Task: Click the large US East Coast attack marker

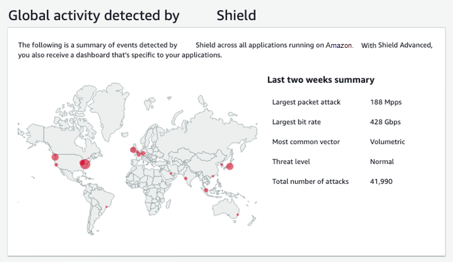Action: pyautogui.click(x=85, y=164)
